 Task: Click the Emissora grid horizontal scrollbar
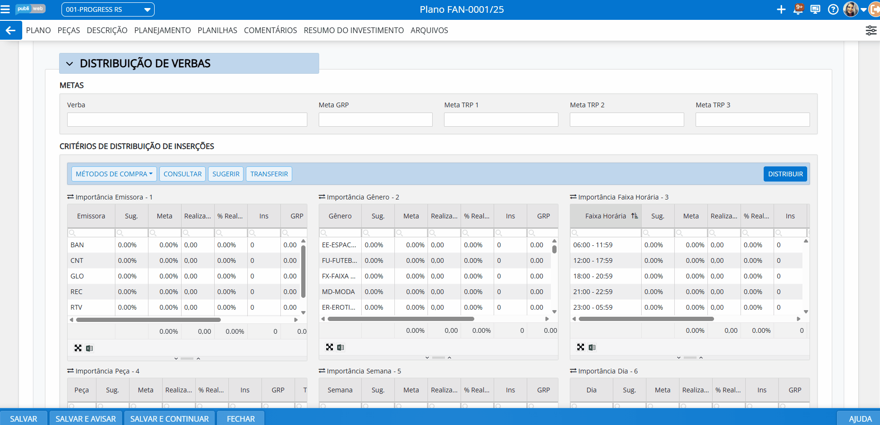148,320
